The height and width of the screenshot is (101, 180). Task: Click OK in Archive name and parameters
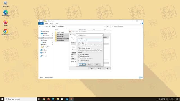(92, 68)
